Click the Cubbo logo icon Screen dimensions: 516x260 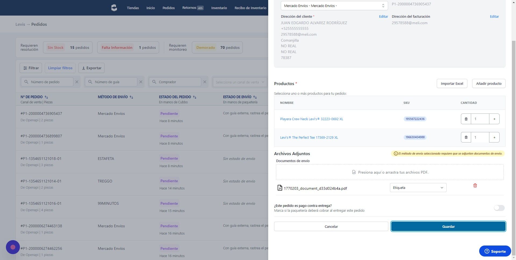pyautogui.click(x=114, y=8)
